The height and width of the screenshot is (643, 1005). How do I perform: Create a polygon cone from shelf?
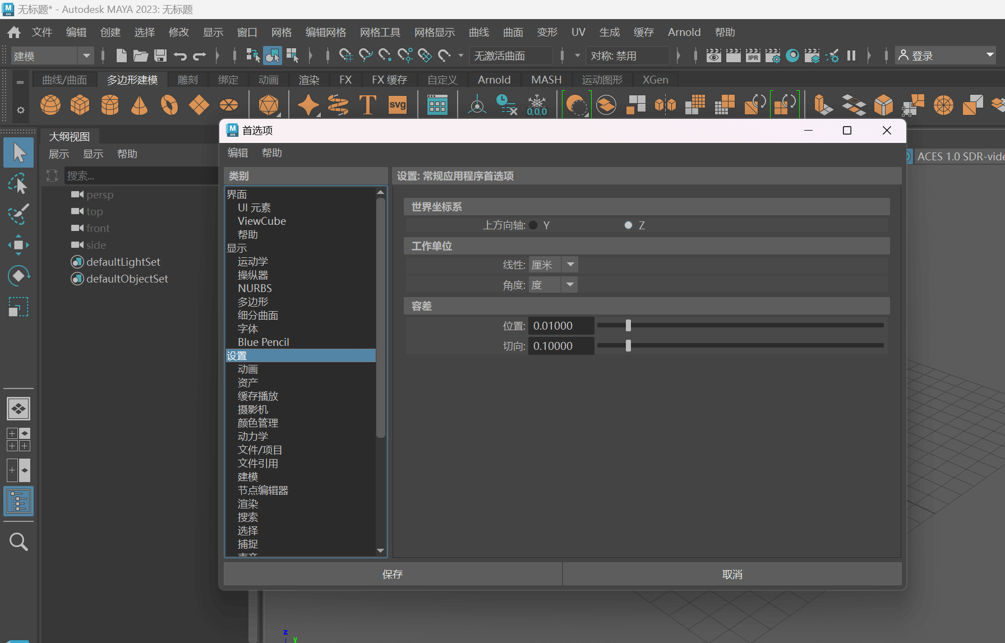(x=139, y=105)
